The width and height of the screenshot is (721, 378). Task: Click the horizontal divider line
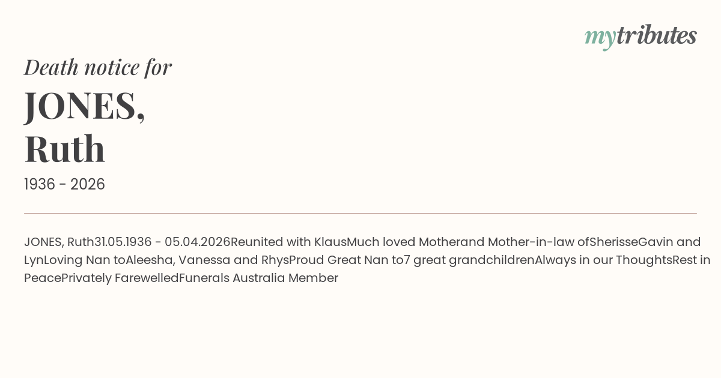click(360, 213)
